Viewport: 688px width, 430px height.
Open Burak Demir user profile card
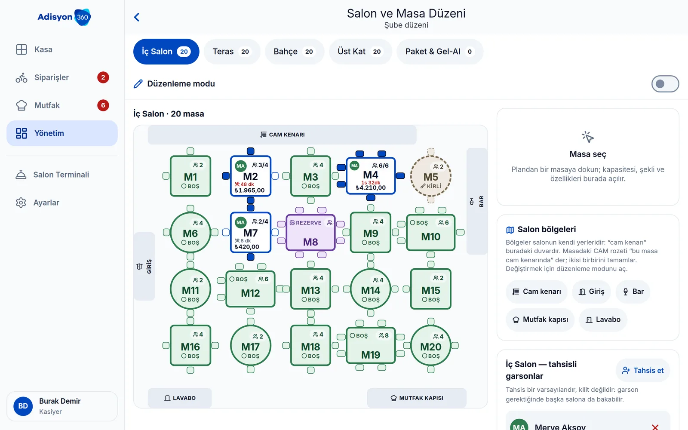pyautogui.click(x=62, y=406)
